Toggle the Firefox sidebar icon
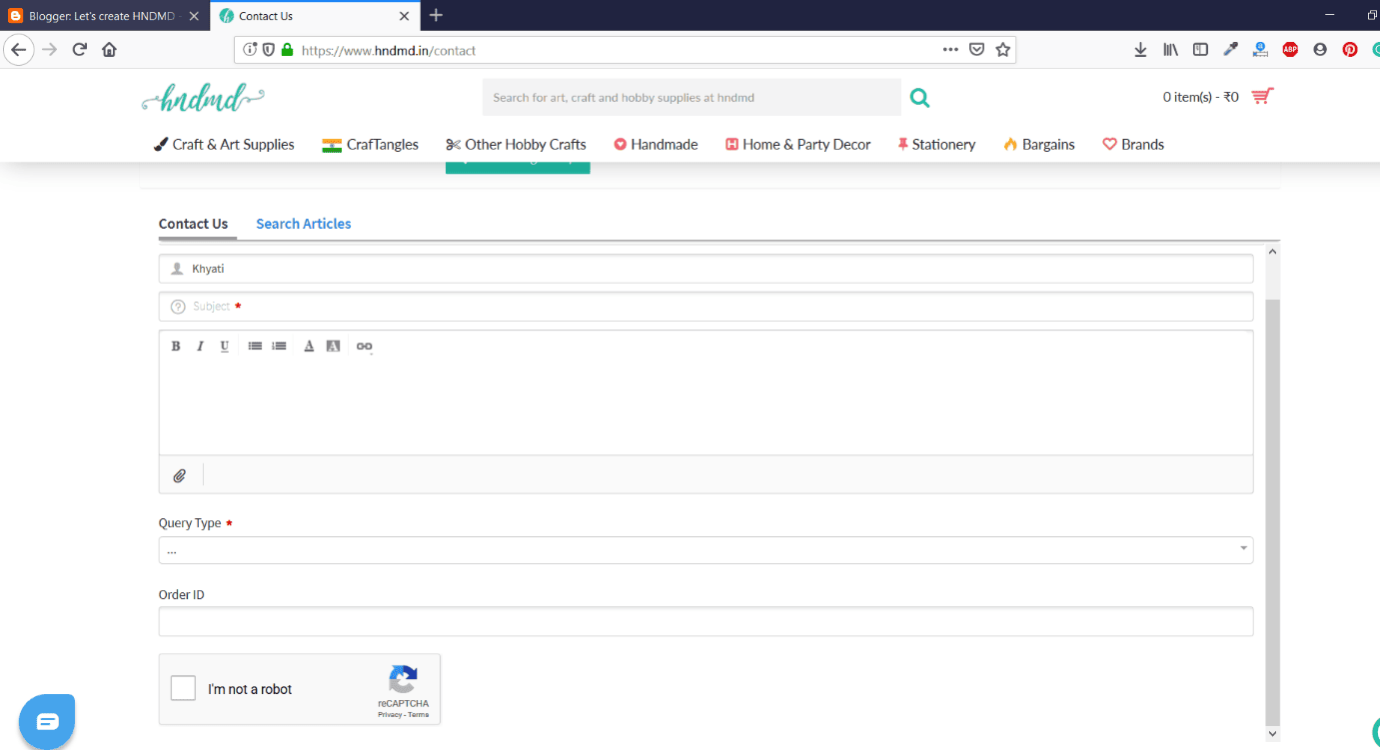The height and width of the screenshot is (750, 1380). (1200, 49)
